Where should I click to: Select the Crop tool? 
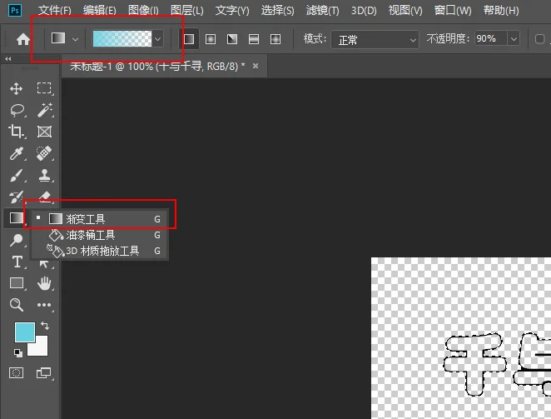click(x=16, y=132)
